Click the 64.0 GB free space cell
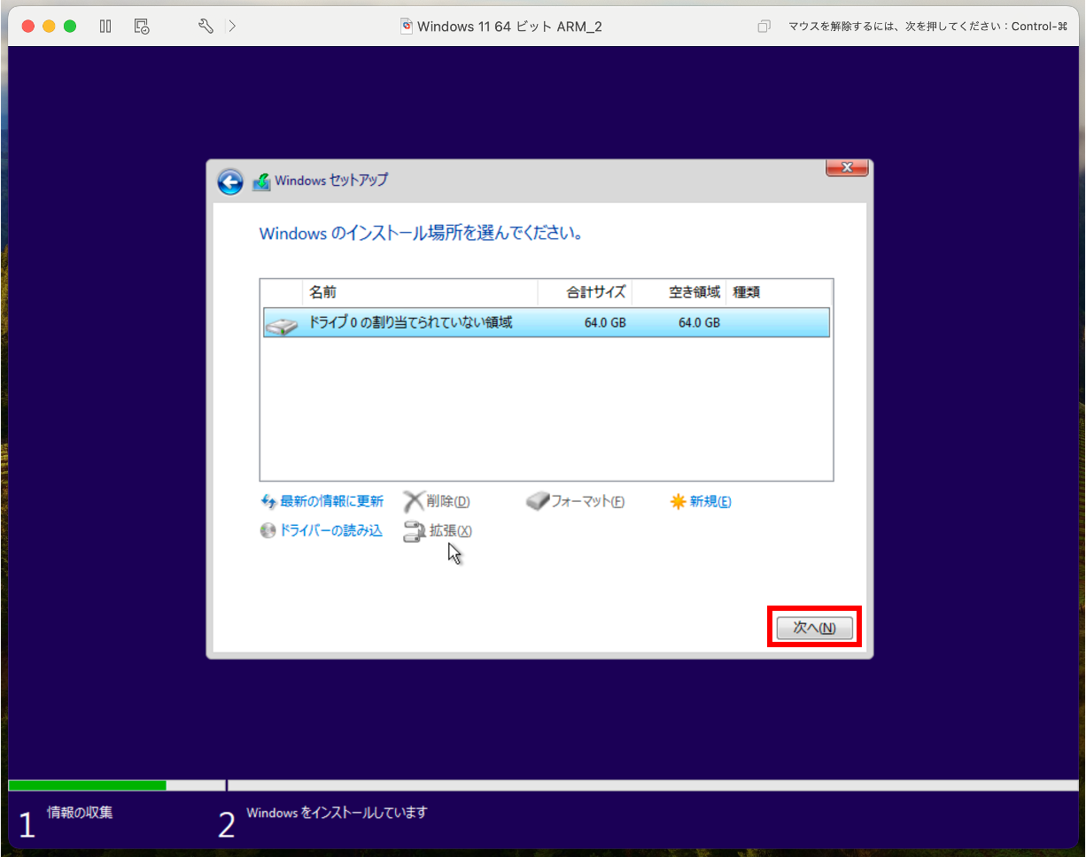 [699, 323]
